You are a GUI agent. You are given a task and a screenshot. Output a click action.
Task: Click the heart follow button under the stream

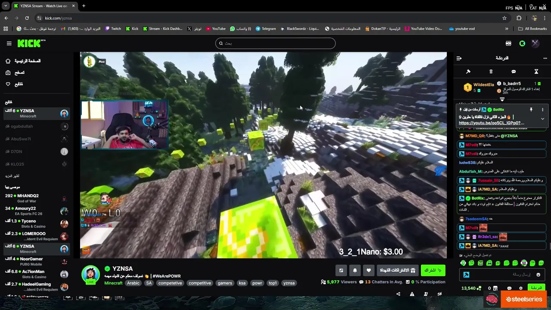tap(368, 270)
